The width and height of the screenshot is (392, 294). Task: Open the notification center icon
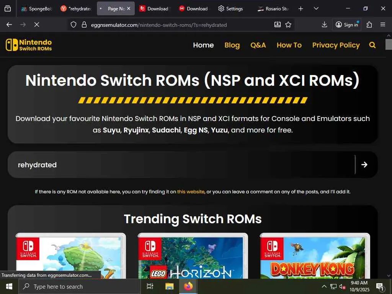[380, 286]
